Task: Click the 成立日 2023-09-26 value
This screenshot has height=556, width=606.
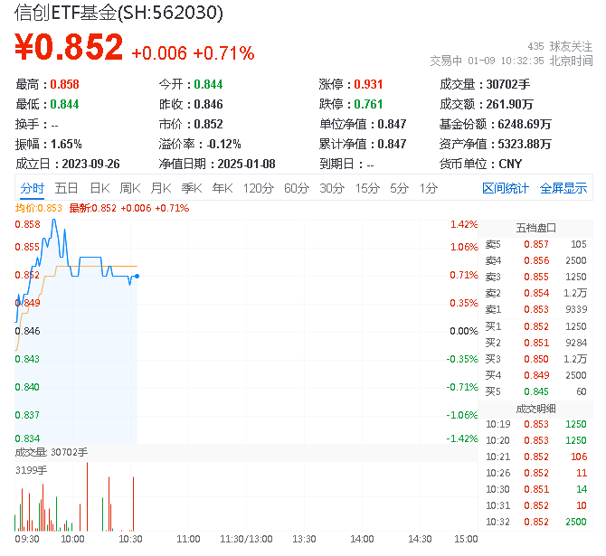Action: (90, 164)
